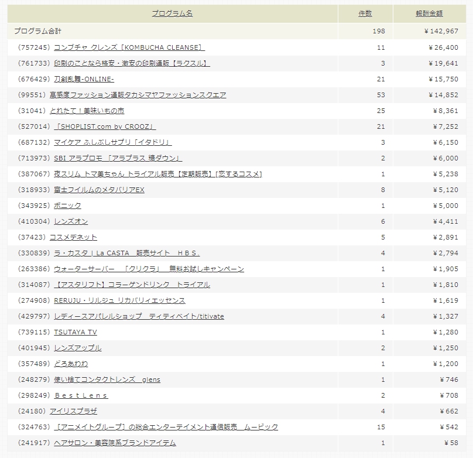Viewport: 473px width, 458px height.
Task: Open アニメイトグループ ムービック link
Action: pos(166,427)
